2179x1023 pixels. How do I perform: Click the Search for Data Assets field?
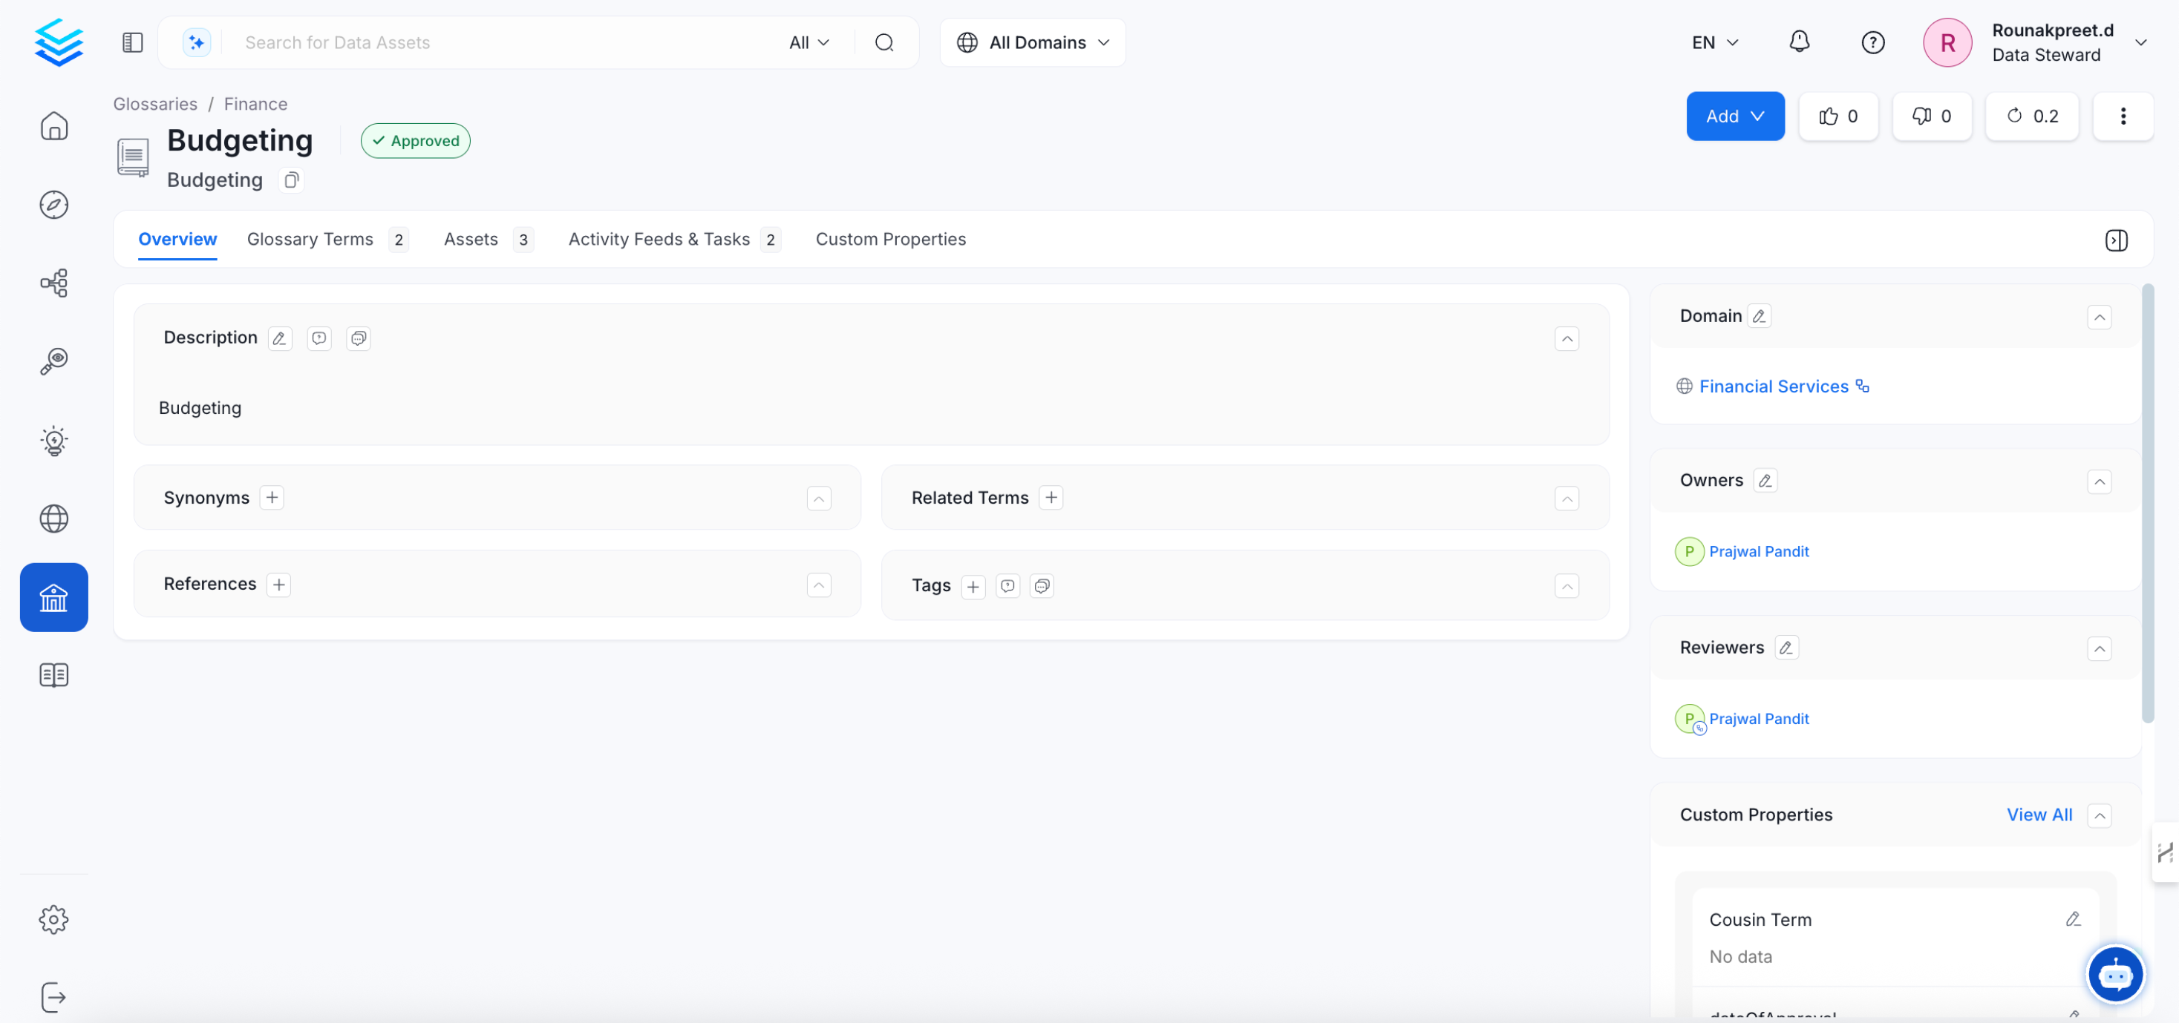tap(508, 42)
